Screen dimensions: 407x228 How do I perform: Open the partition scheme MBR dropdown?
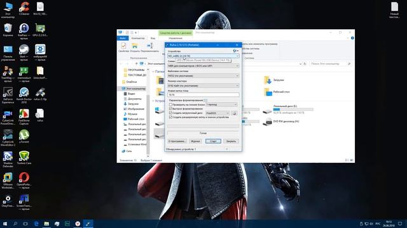click(x=203, y=66)
